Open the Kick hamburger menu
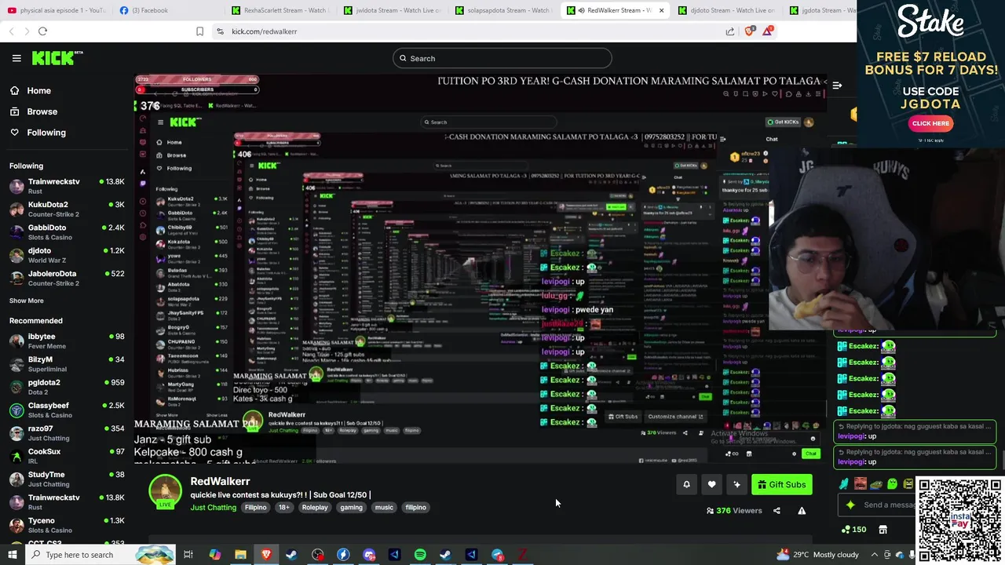Viewport: 1005px width, 565px height. 16,58
